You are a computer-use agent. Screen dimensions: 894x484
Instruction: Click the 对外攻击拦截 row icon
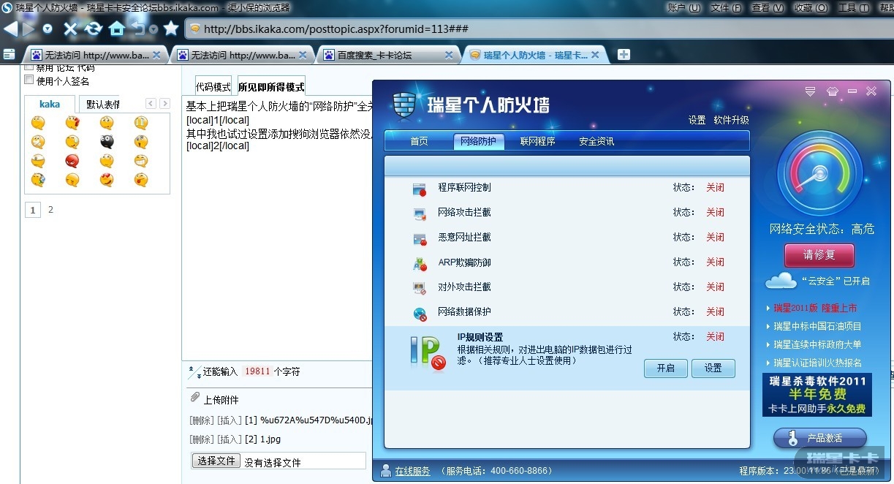[x=420, y=289]
